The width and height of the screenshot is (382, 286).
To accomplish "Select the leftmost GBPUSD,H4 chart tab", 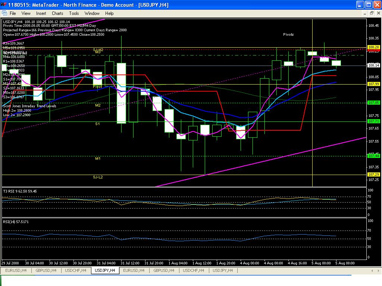I will 45,270.
